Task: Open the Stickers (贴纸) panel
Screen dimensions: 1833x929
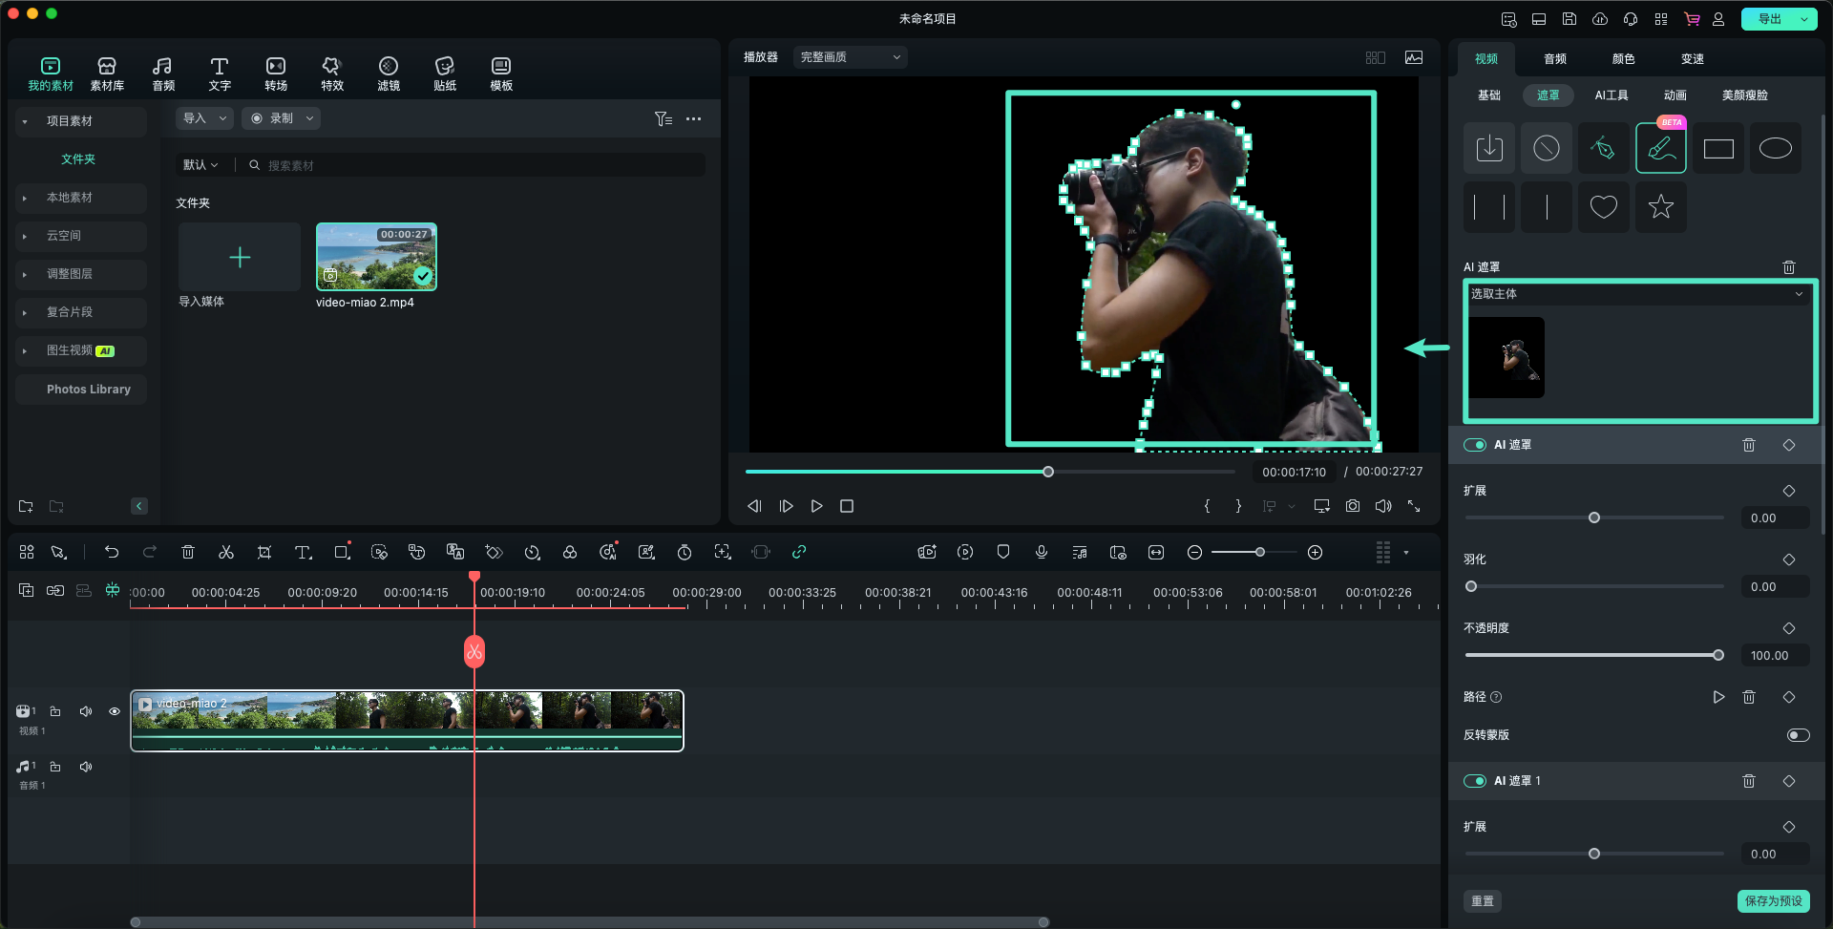Action: [x=445, y=74]
